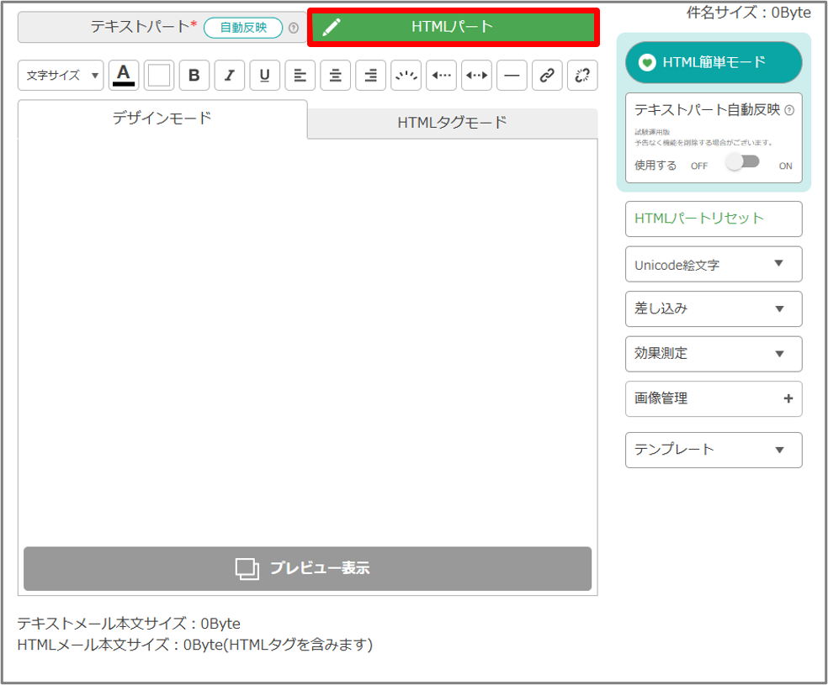The height and width of the screenshot is (685, 828).
Task: Open the 文字サイズ font size dropdown
Action: [61, 76]
